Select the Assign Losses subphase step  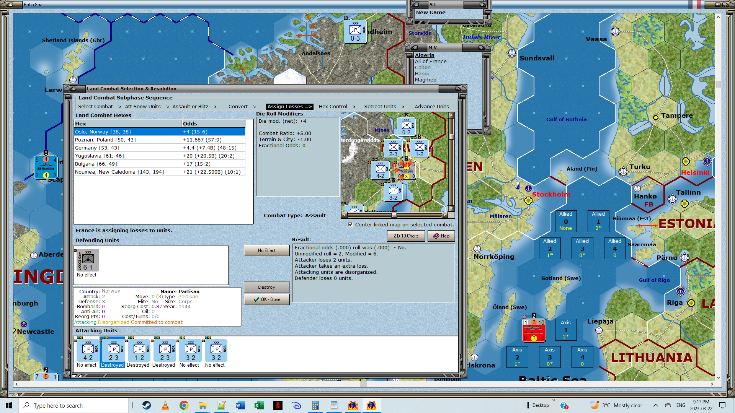(x=289, y=107)
